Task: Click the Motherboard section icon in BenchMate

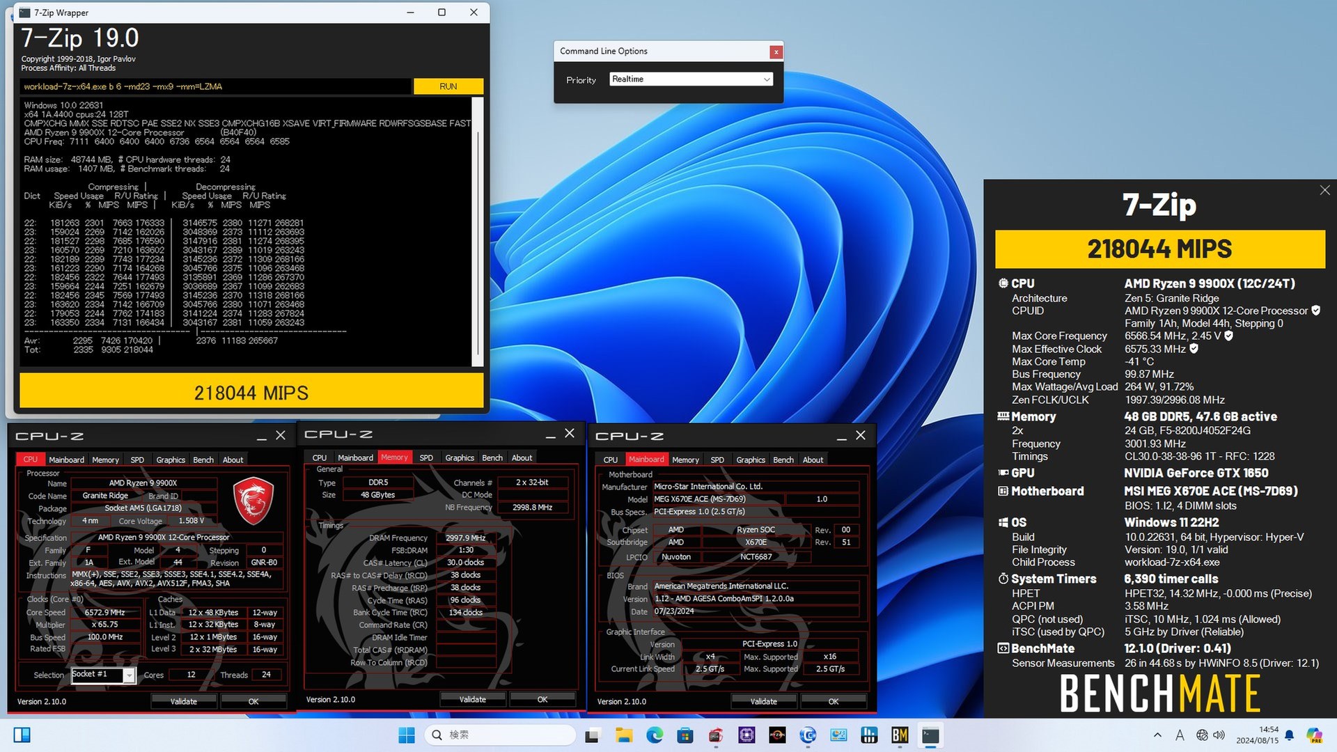Action: click(x=1003, y=491)
